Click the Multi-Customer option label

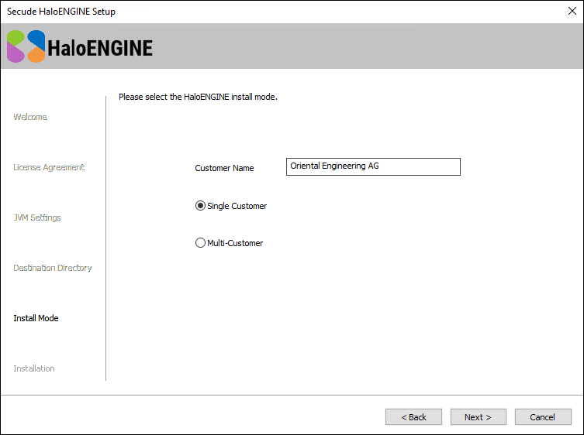tap(235, 243)
